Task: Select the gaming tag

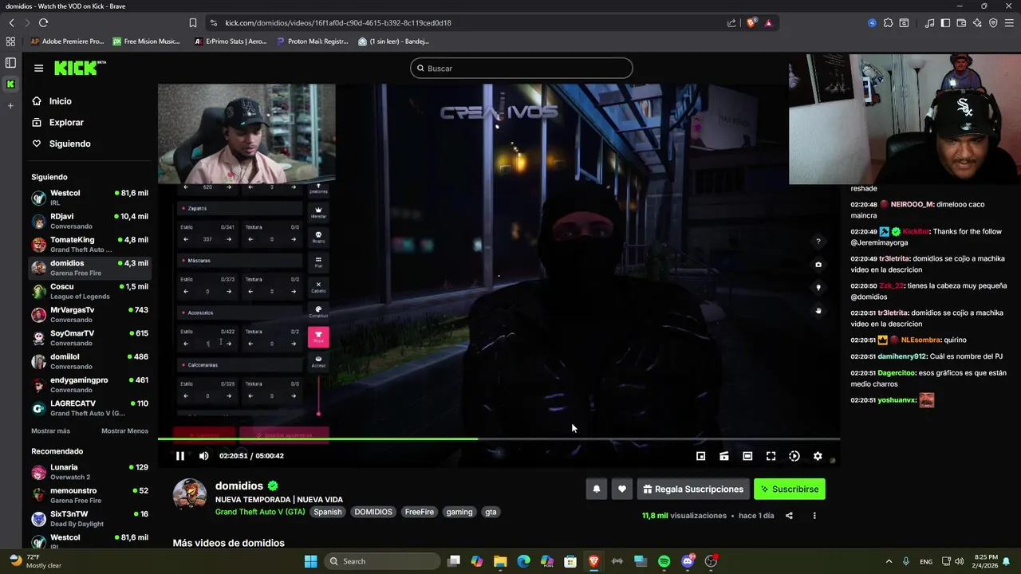Action: pos(459,512)
